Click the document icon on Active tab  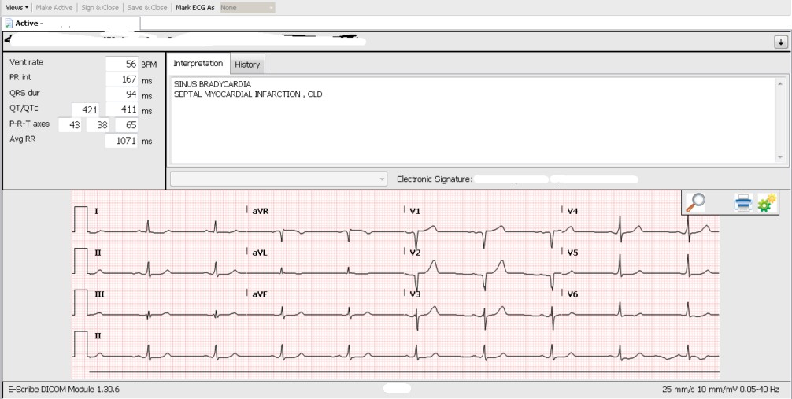point(9,24)
